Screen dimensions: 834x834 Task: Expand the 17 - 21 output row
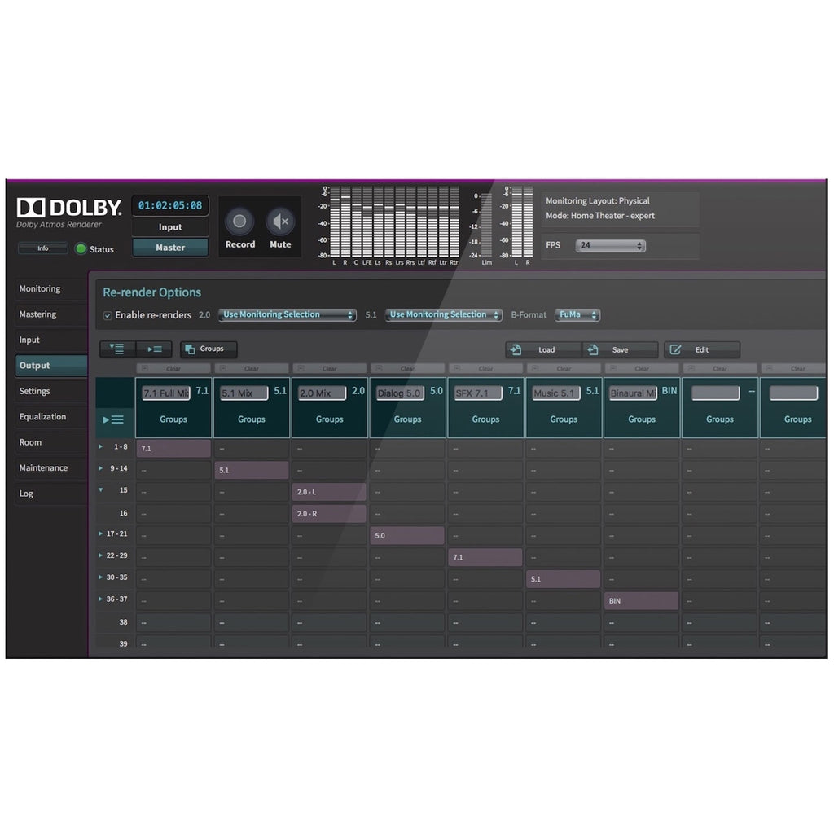tap(100, 533)
